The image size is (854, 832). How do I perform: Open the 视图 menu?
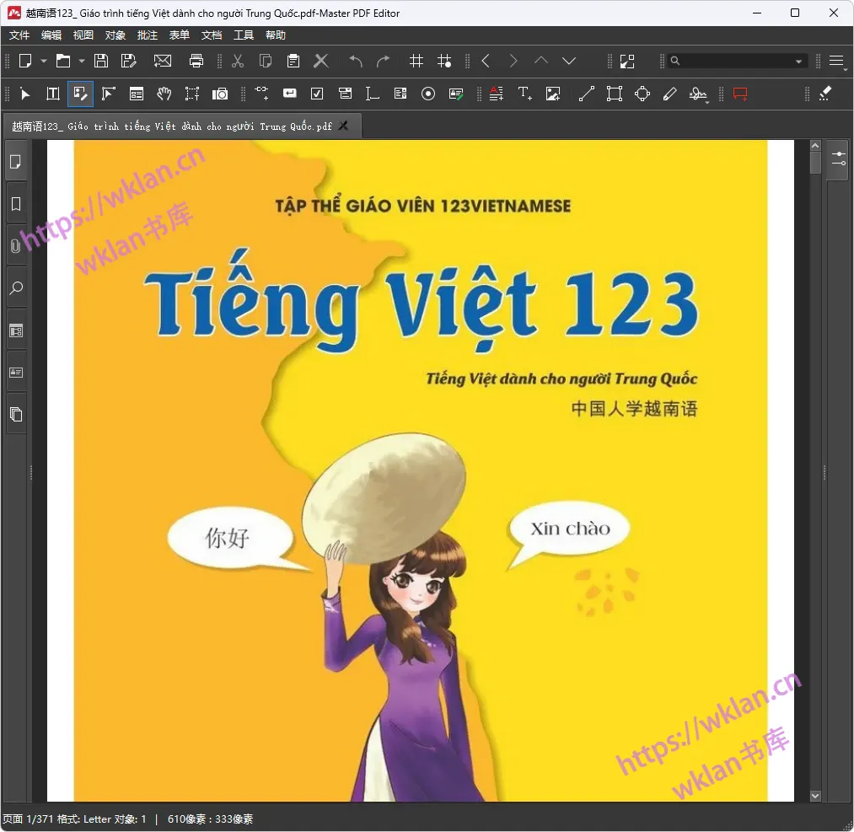click(x=83, y=35)
